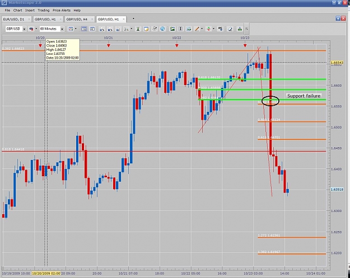Open dropdown arrow beside the symbol-box icon
This screenshot has width=350, height=278.
(36, 29)
